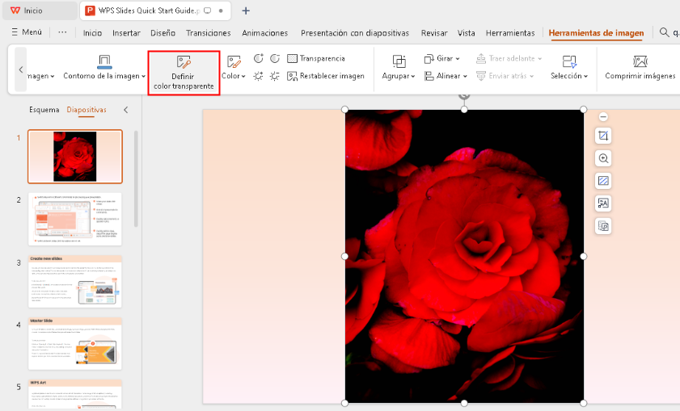Collapse the slide panel with chevron

(125, 110)
